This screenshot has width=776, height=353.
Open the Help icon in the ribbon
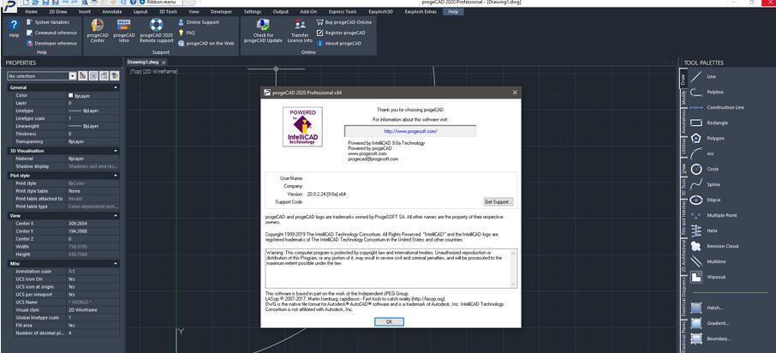[x=14, y=28]
